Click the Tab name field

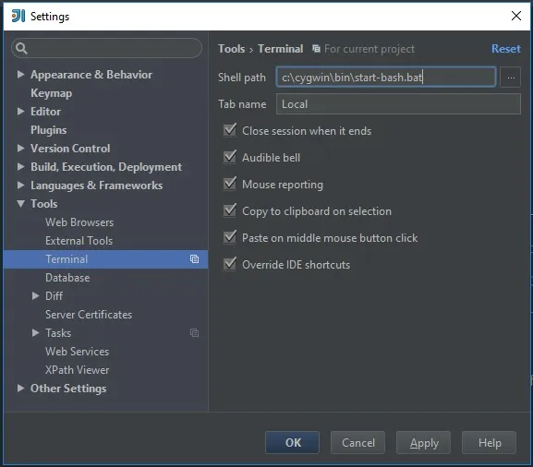(x=398, y=104)
